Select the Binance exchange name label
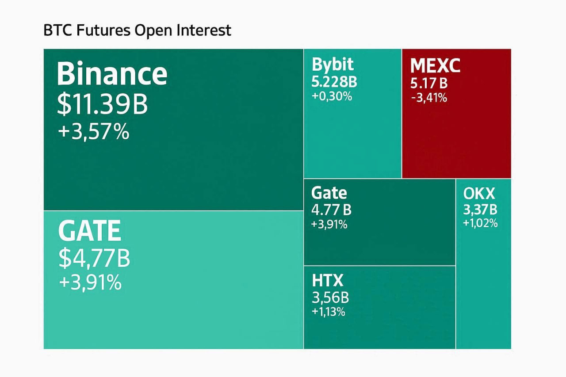Screen dimensions: 566x377 tap(112, 74)
